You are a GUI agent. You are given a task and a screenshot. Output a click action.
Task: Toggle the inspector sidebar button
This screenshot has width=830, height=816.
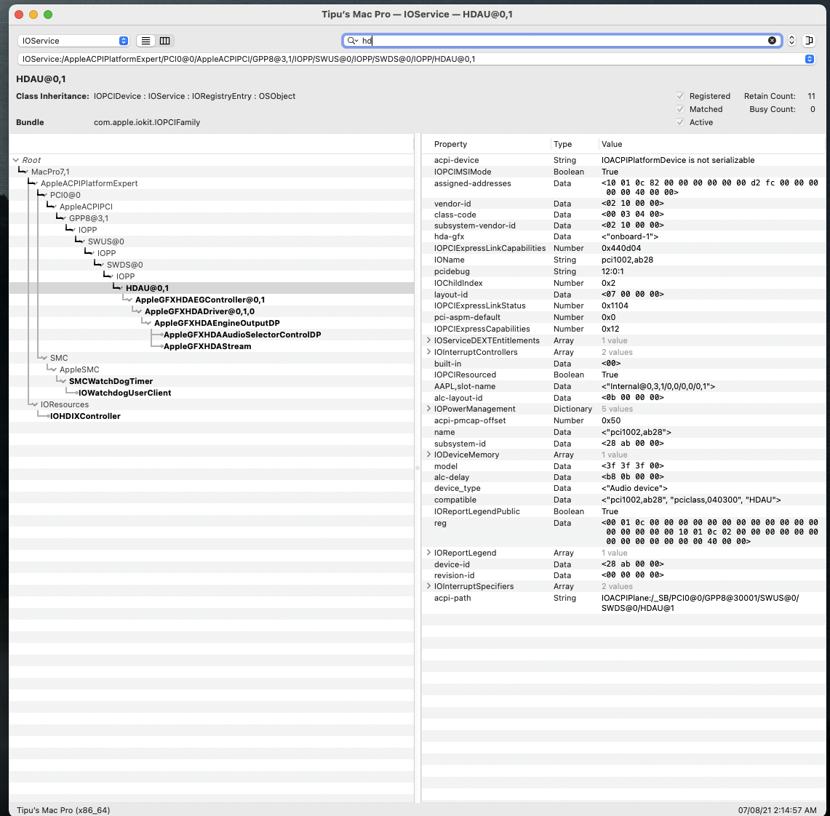809,41
